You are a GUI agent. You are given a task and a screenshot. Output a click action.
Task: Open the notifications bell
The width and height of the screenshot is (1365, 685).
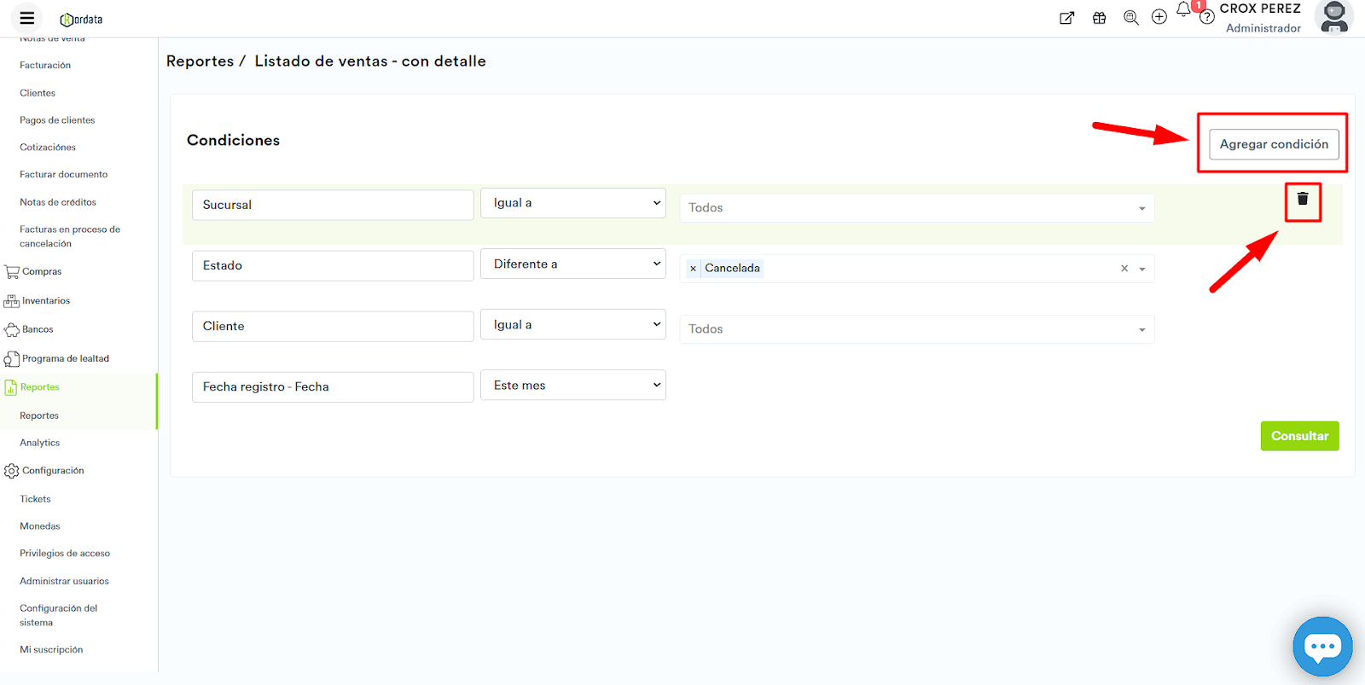(x=1183, y=10)
